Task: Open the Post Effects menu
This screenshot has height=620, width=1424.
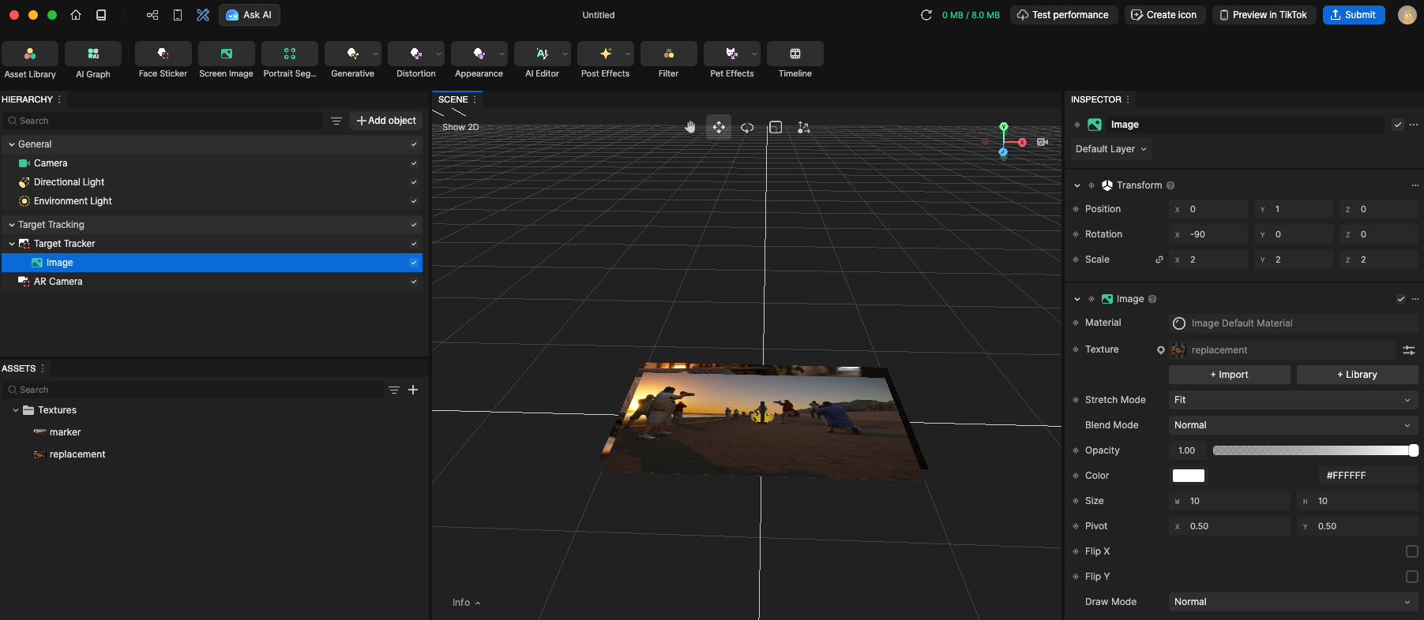Action: tap(606, 61)
